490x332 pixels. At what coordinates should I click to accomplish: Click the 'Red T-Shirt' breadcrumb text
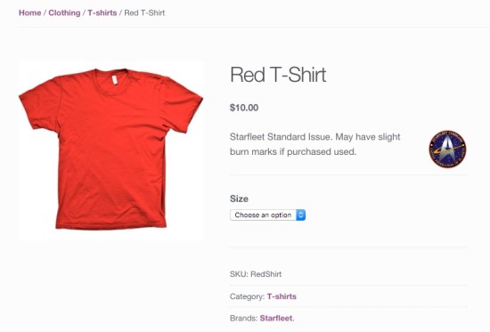(x=144, y=12)
